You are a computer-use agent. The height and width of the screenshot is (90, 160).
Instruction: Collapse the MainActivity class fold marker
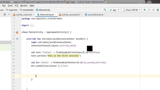21,32
